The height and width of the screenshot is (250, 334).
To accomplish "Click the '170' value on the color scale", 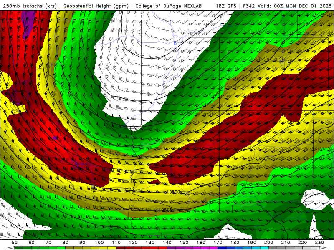I will click(x=218, y=242).
